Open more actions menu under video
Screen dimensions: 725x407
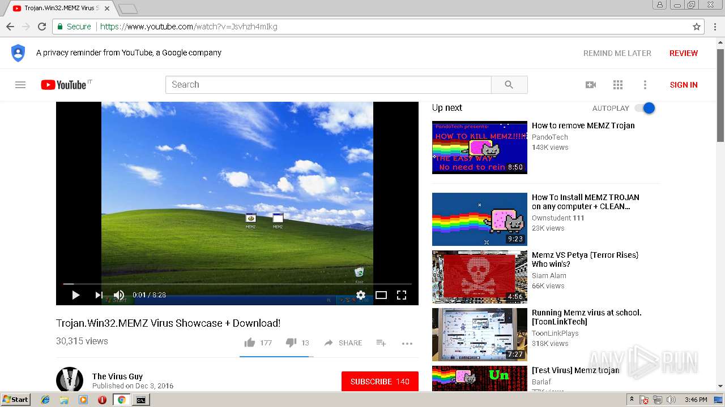pos(407,343)
